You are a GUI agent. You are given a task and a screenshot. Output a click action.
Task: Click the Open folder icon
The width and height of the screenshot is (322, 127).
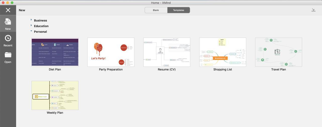coord(8,55)
